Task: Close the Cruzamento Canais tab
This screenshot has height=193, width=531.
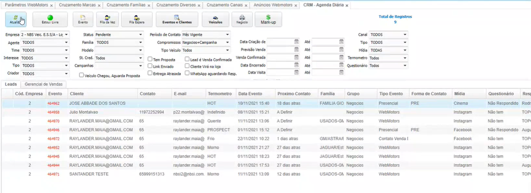Action: (246, 6)
